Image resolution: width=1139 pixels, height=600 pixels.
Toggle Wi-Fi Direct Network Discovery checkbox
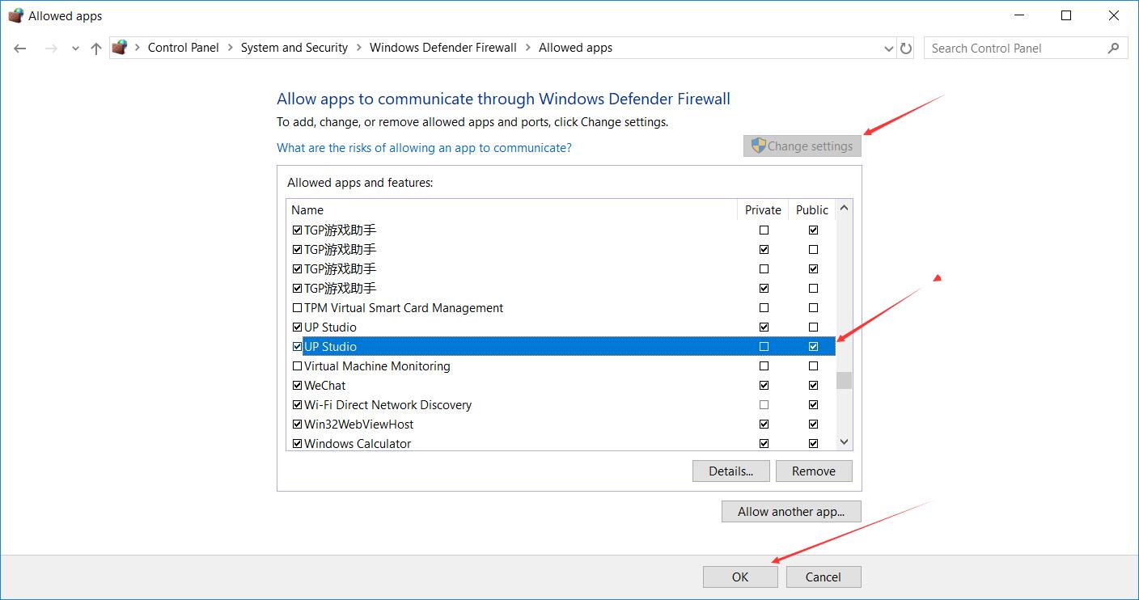297,405
